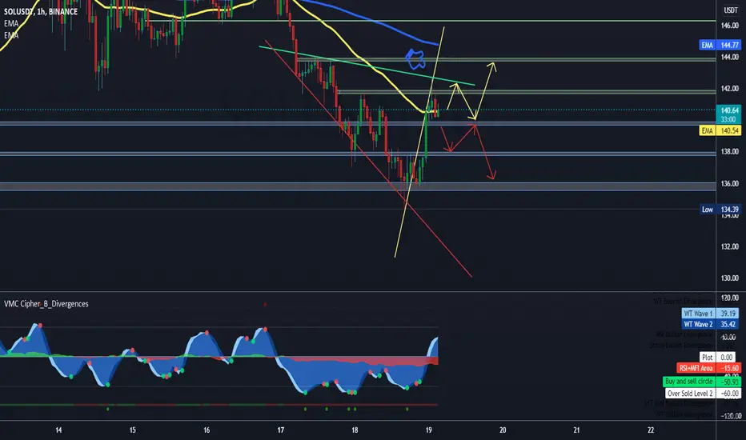This screenshot has height=440, width=746.
Task: Click the Over Sold Level 2 label
Action: 703,394
